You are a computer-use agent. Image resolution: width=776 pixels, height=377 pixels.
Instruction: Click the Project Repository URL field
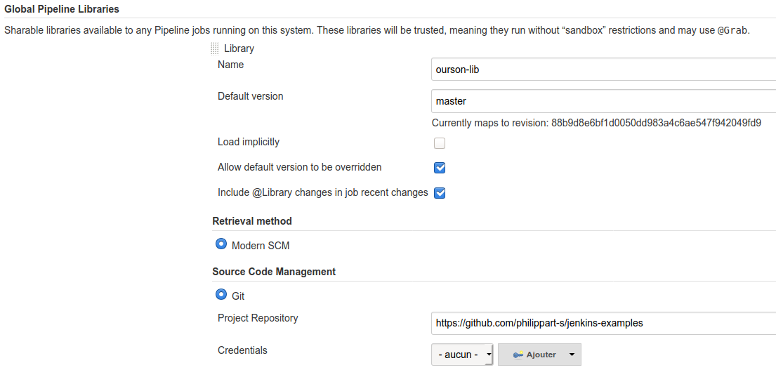coord(603,323)
